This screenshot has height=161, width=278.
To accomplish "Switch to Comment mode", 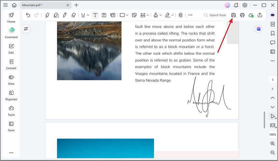I will tap(11, 33).
